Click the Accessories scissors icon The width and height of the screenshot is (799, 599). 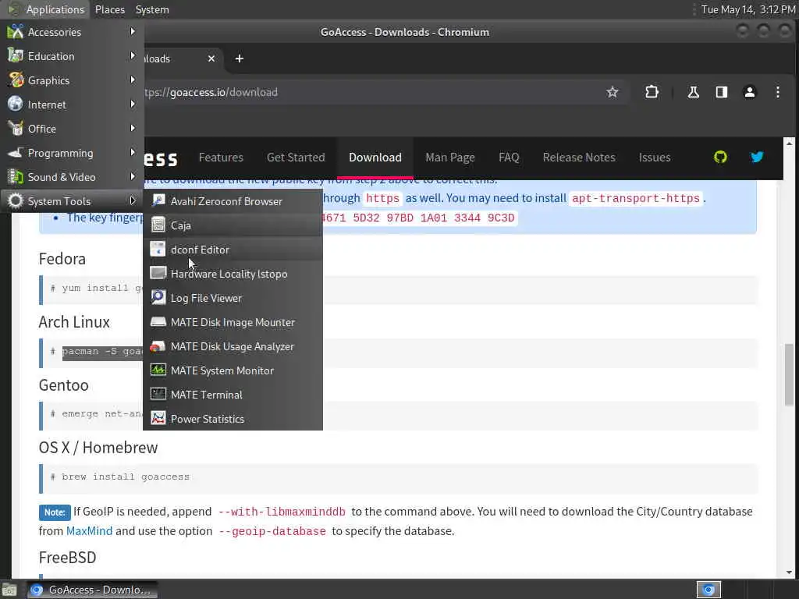(x=16, y=32)
